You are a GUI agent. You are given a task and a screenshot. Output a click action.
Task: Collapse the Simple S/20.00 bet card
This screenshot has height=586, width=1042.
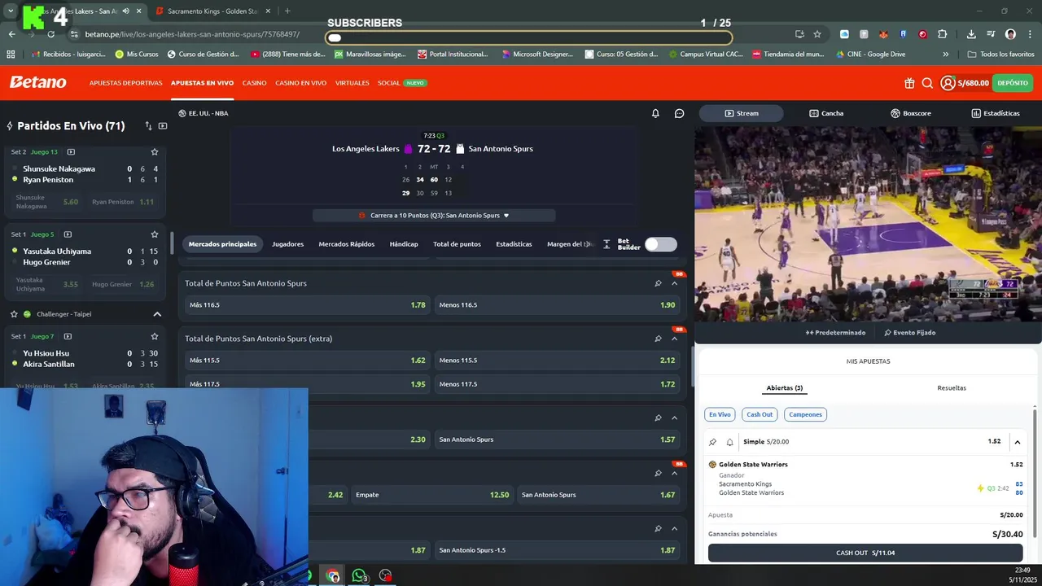(x=1017, y=442)
